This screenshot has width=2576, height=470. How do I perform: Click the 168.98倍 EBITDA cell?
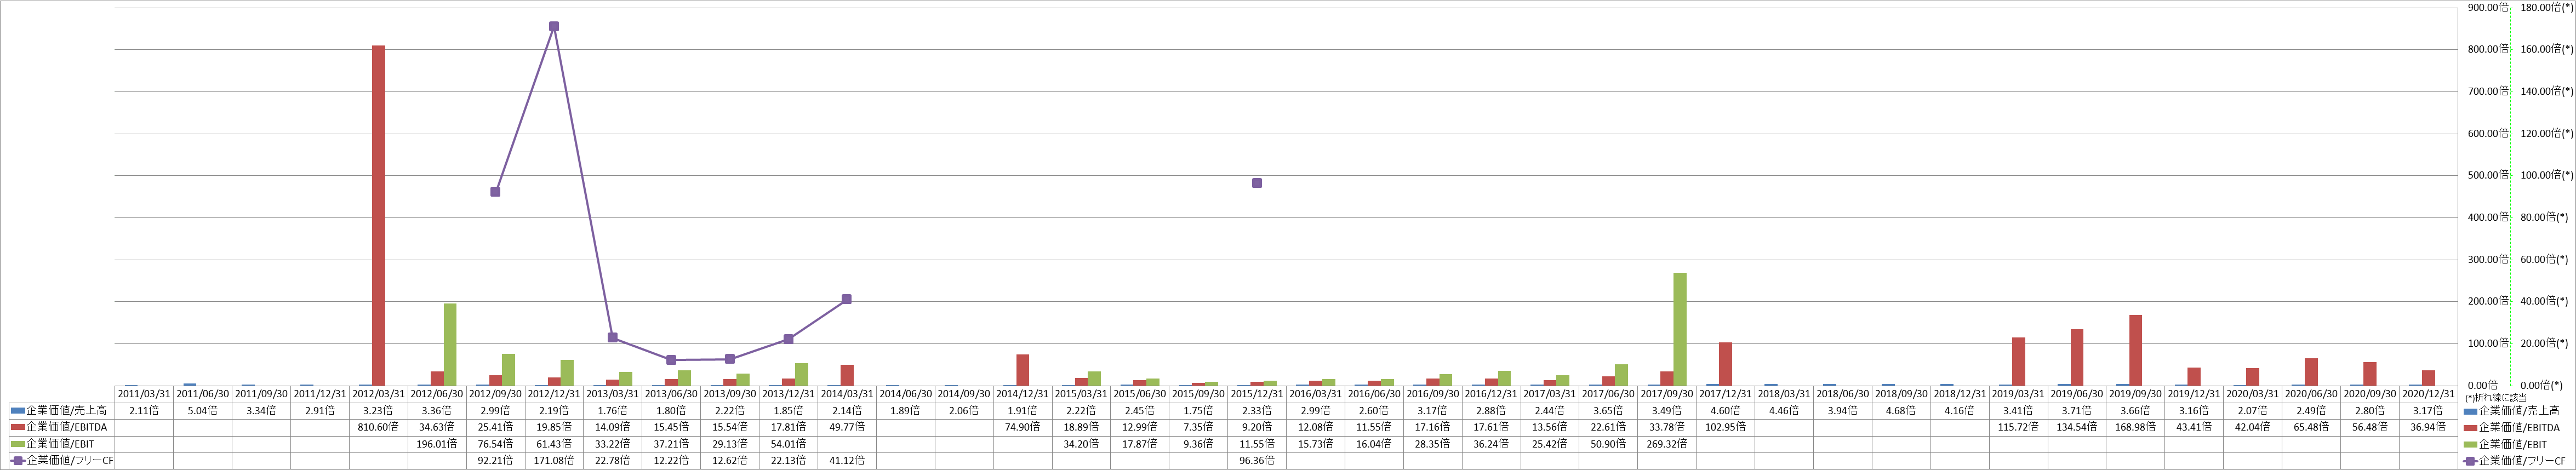pyautogui.click(x=2136, y=427)
